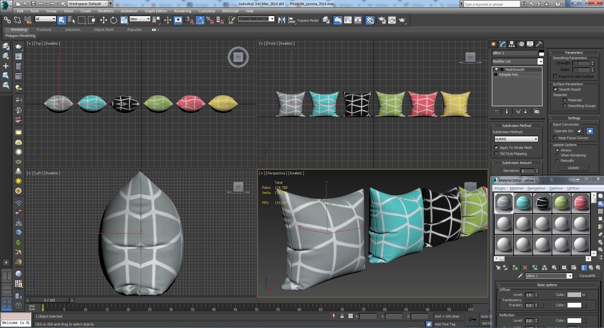This screenshot has width=604, height=328.
Task: Open the View reference coordinate dropdown
Action: [x=140, y=19]
